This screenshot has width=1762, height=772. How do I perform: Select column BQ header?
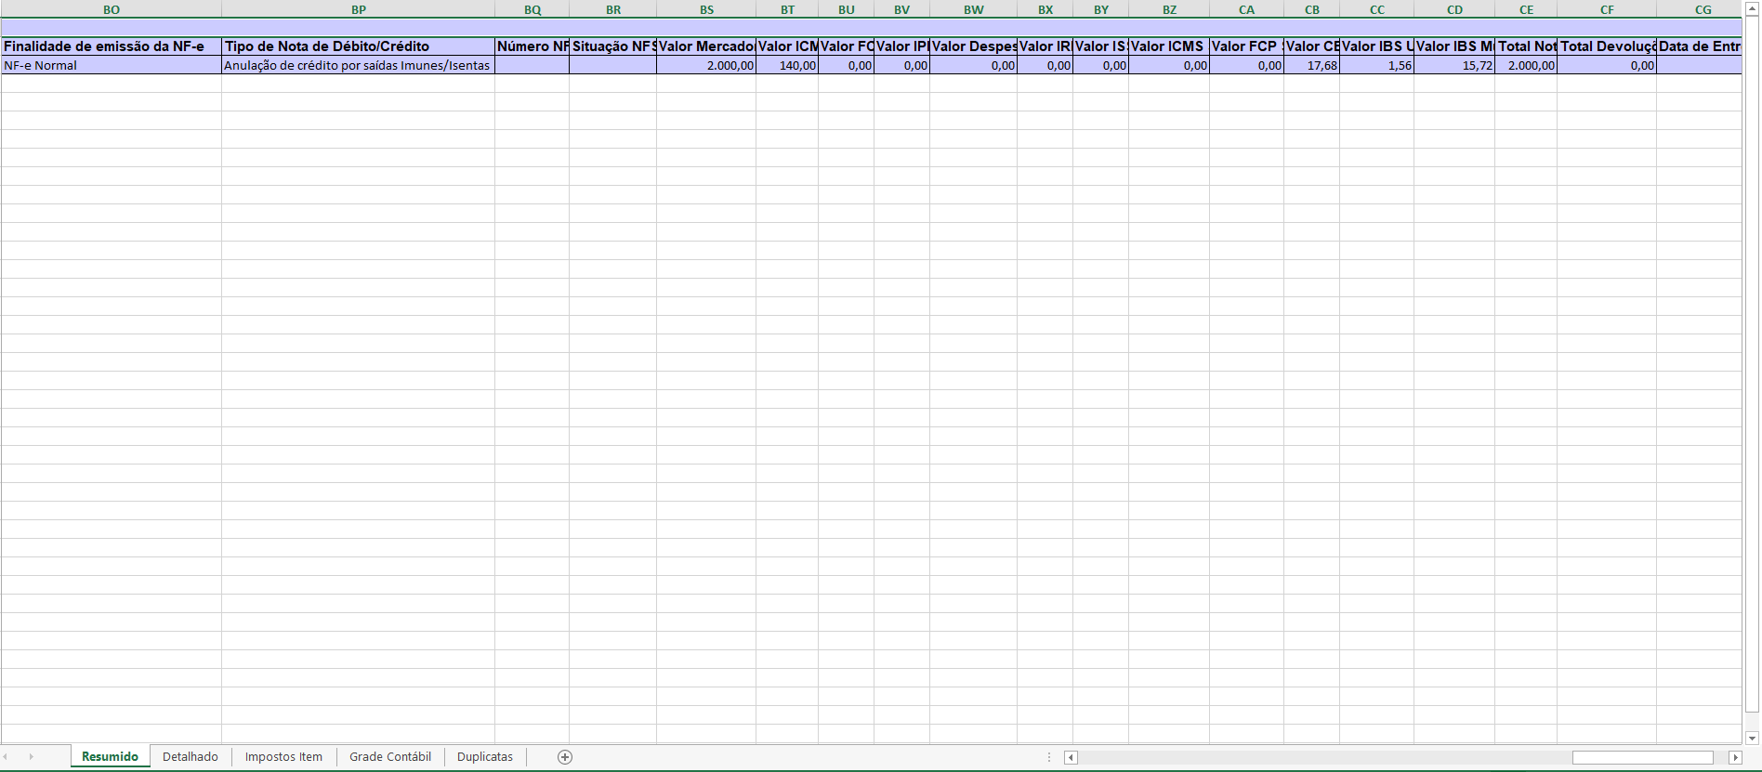click(533, 9)
